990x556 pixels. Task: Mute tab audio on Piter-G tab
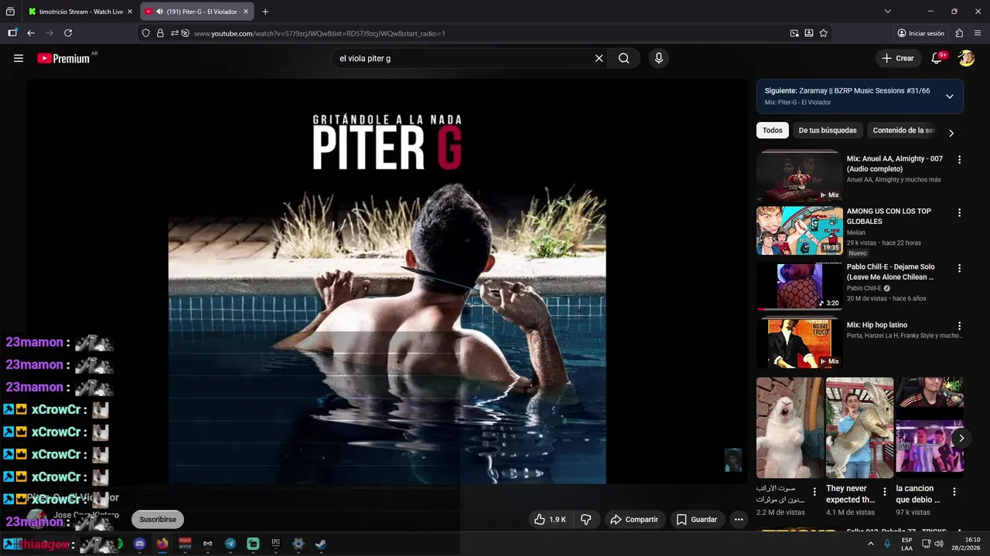159,12
